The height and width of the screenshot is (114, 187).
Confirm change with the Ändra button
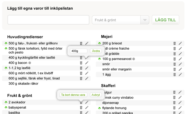[96, 51]
